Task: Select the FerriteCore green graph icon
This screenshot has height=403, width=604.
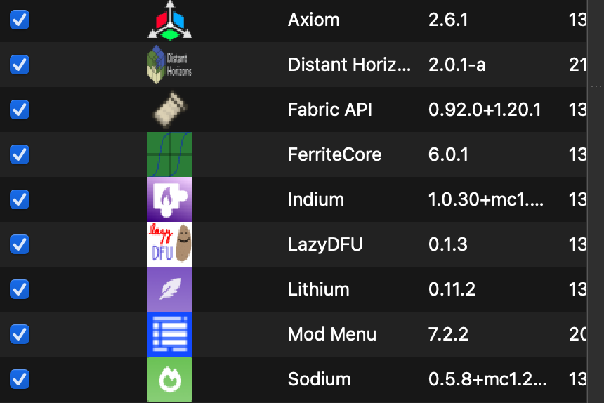Action: pyautogui.click(x=170, y=154)
